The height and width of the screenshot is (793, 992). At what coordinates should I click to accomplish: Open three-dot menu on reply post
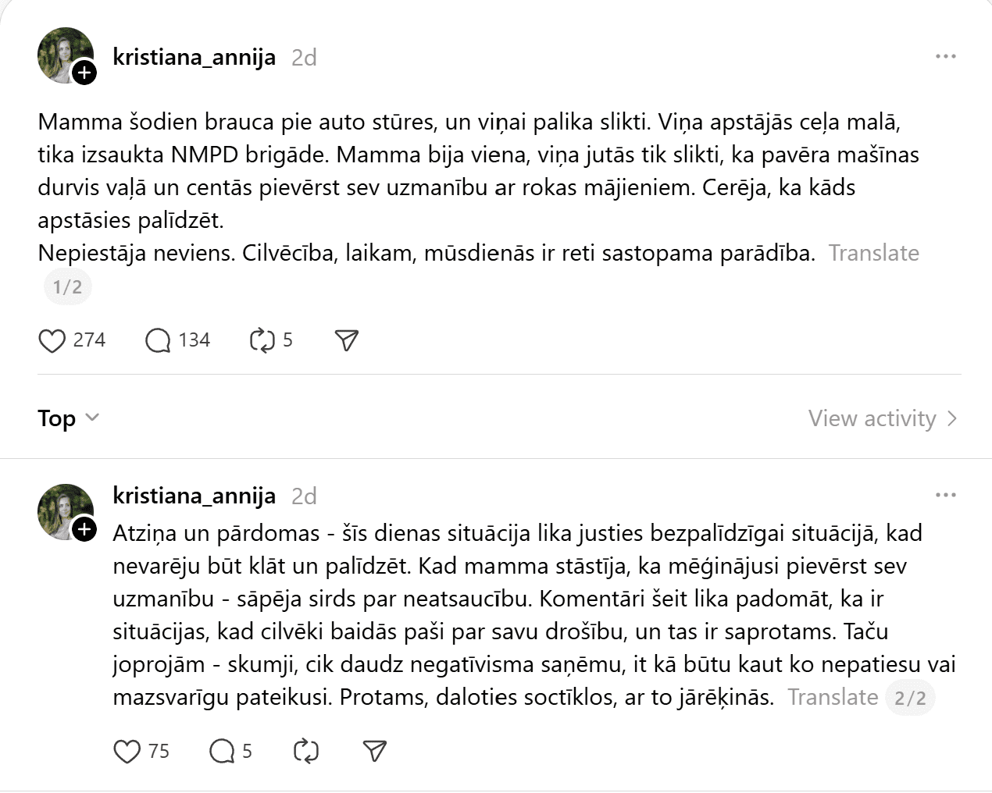[x=946, y=496]
